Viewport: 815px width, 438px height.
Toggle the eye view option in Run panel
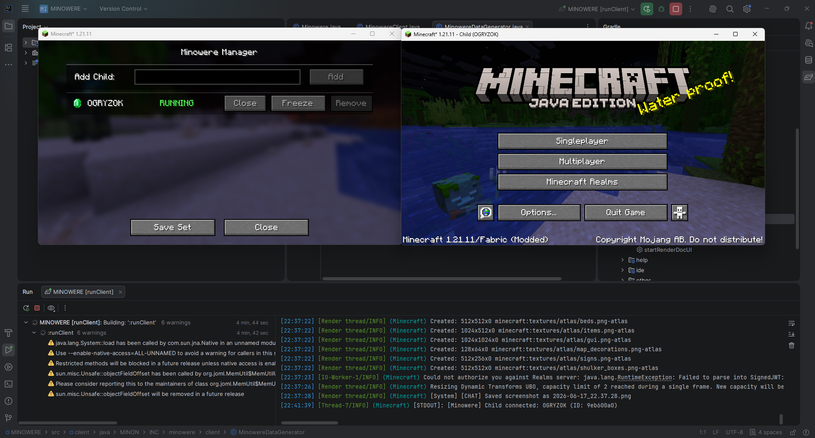point(51,308)
